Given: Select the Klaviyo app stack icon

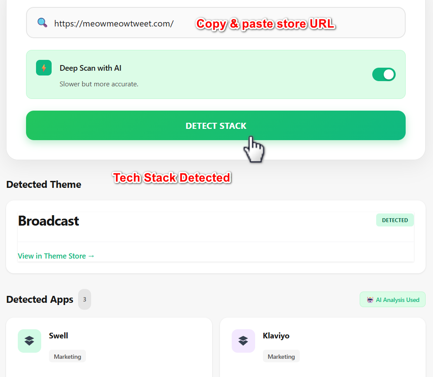Looking at the screenshot, I should (243, 341).
